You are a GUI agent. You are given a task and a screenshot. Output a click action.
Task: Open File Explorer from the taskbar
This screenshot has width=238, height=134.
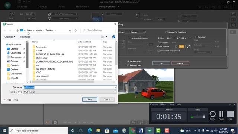98,131
